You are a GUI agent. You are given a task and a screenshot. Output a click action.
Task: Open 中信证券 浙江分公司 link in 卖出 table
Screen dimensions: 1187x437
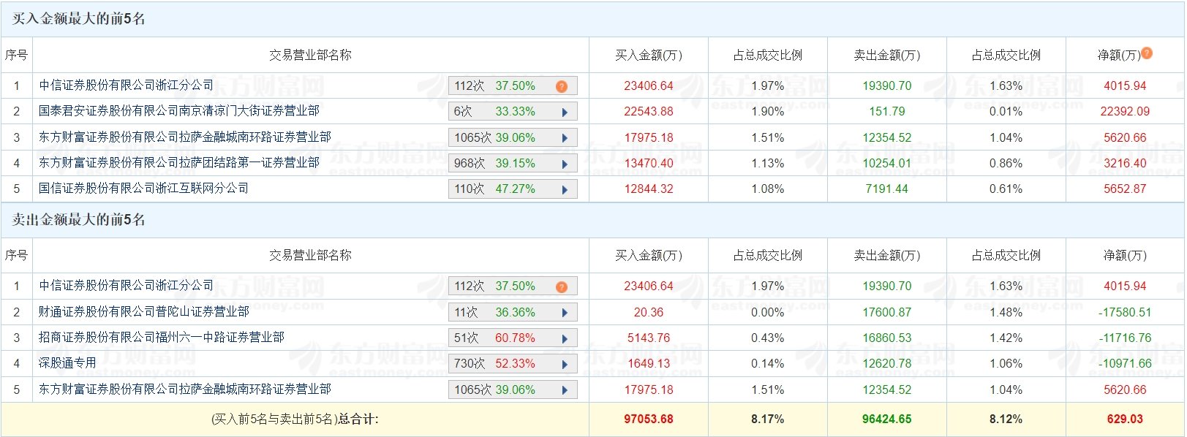coord(127,286)
